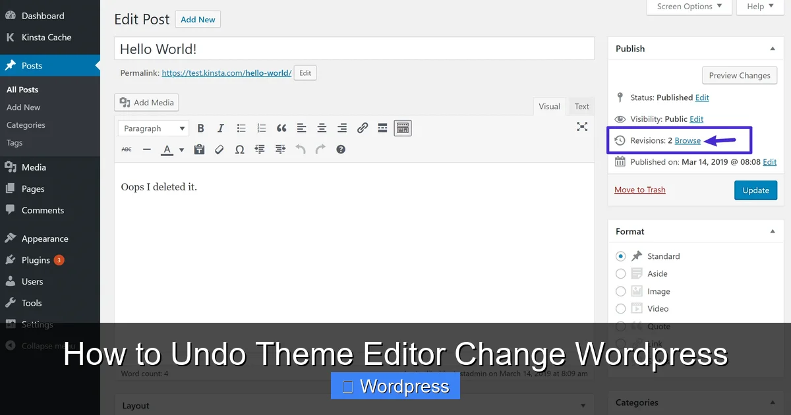Collapse the Format meta box

(x=772, y=231)
